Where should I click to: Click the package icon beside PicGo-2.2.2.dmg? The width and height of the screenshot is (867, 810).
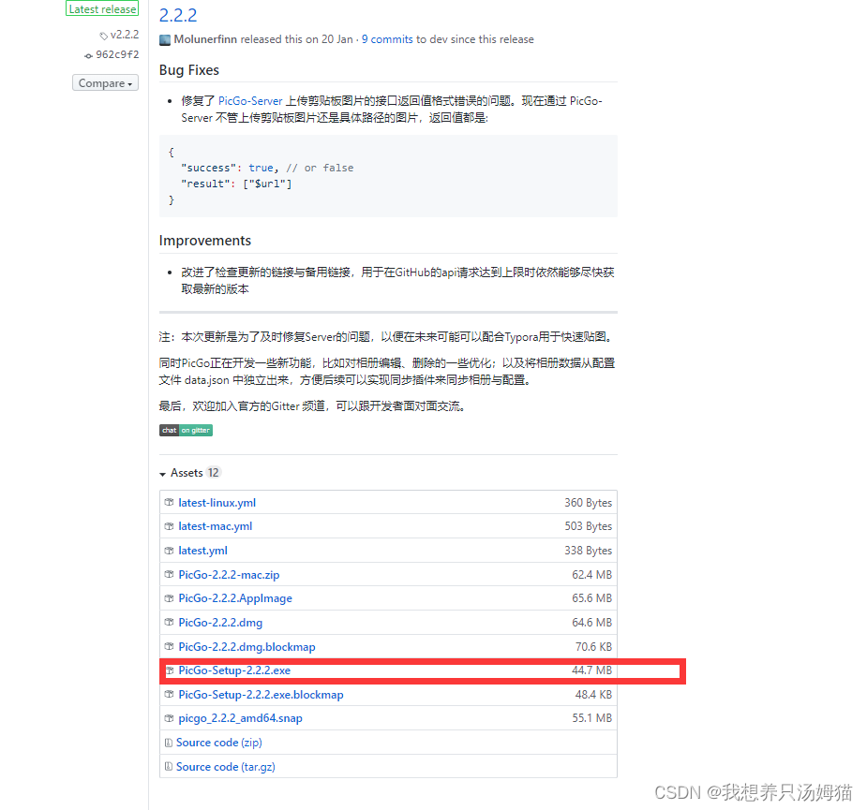170,622
